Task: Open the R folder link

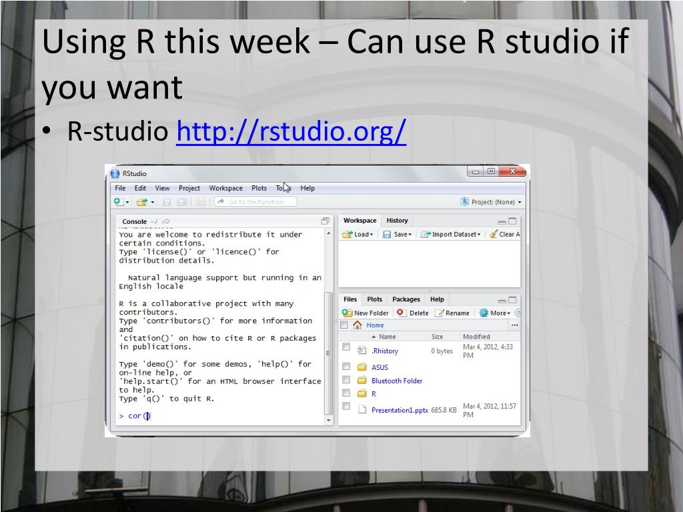Action: pos(374,394)
